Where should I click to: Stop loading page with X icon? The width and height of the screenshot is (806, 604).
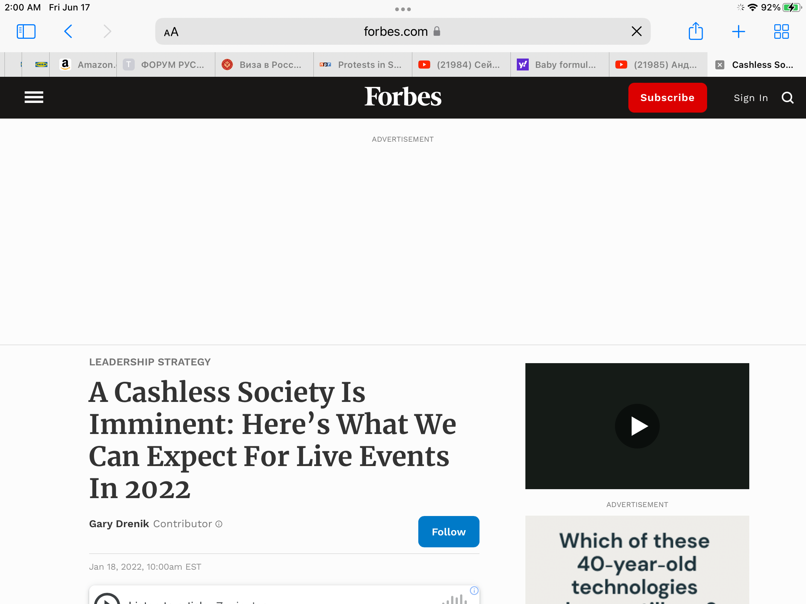point(637,32)
